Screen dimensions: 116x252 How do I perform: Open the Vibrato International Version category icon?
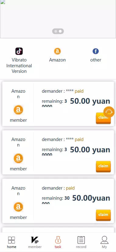(x=19, y=51)
